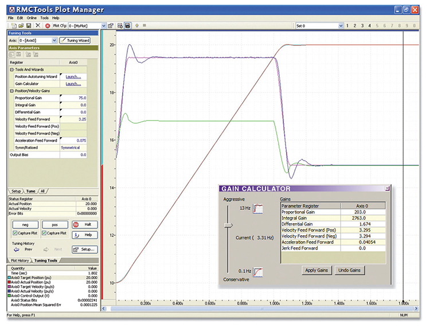The image size is (430, 328).
Task: Click the Prev tuning history arrow
Action: click(17, 249)
